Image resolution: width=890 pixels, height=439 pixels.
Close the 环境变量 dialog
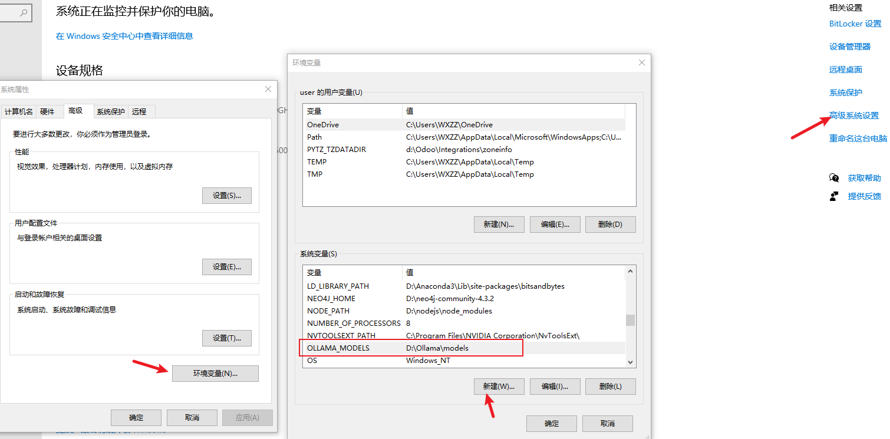(642, 62)
